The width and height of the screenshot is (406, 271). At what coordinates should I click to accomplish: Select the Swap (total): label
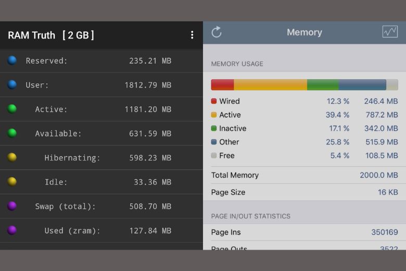65,206
